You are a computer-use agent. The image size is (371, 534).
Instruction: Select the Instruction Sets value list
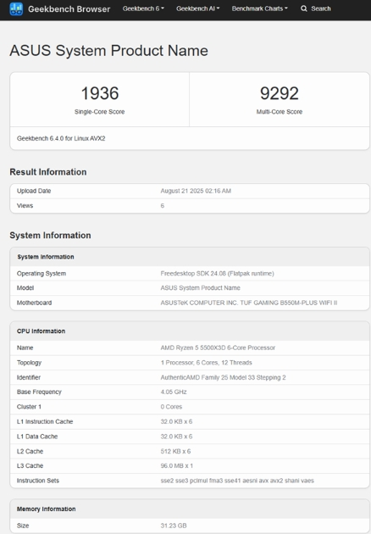[x=237, y=481]
